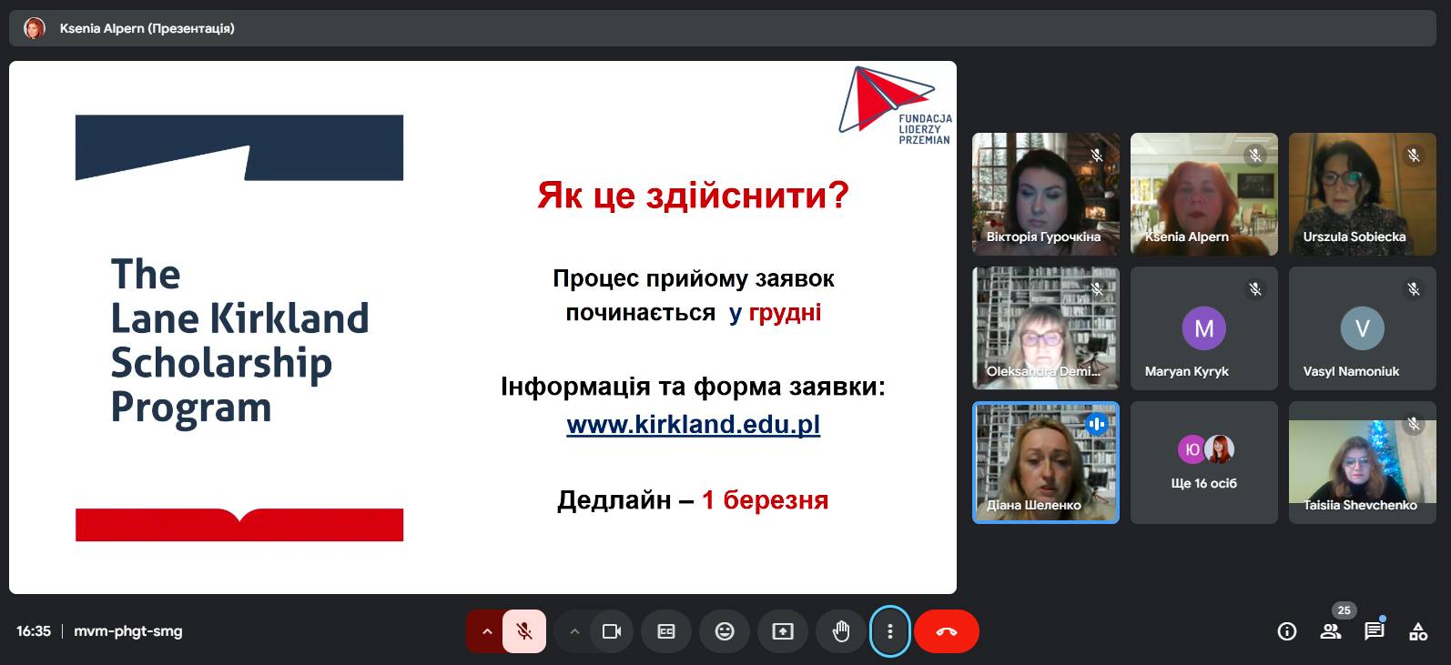Click presenter name Ksenia Alpern (Презентація)
The width and height of the screenshot is (1451, 665).
147,28
